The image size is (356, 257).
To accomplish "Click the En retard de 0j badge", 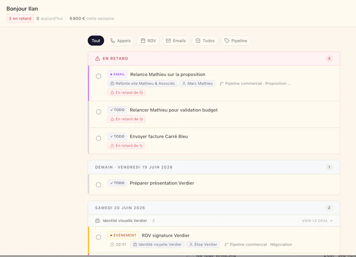I will [x=126, y=92].
